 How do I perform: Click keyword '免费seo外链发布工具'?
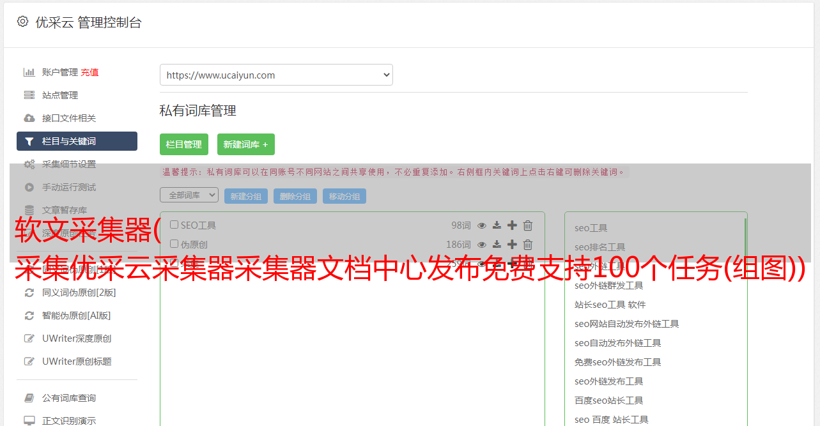click(x=618, y=362)
